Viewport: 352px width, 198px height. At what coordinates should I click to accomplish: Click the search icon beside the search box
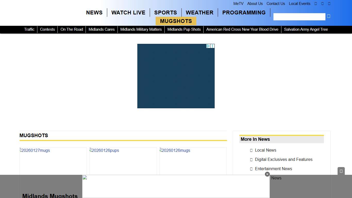[329, 16]
